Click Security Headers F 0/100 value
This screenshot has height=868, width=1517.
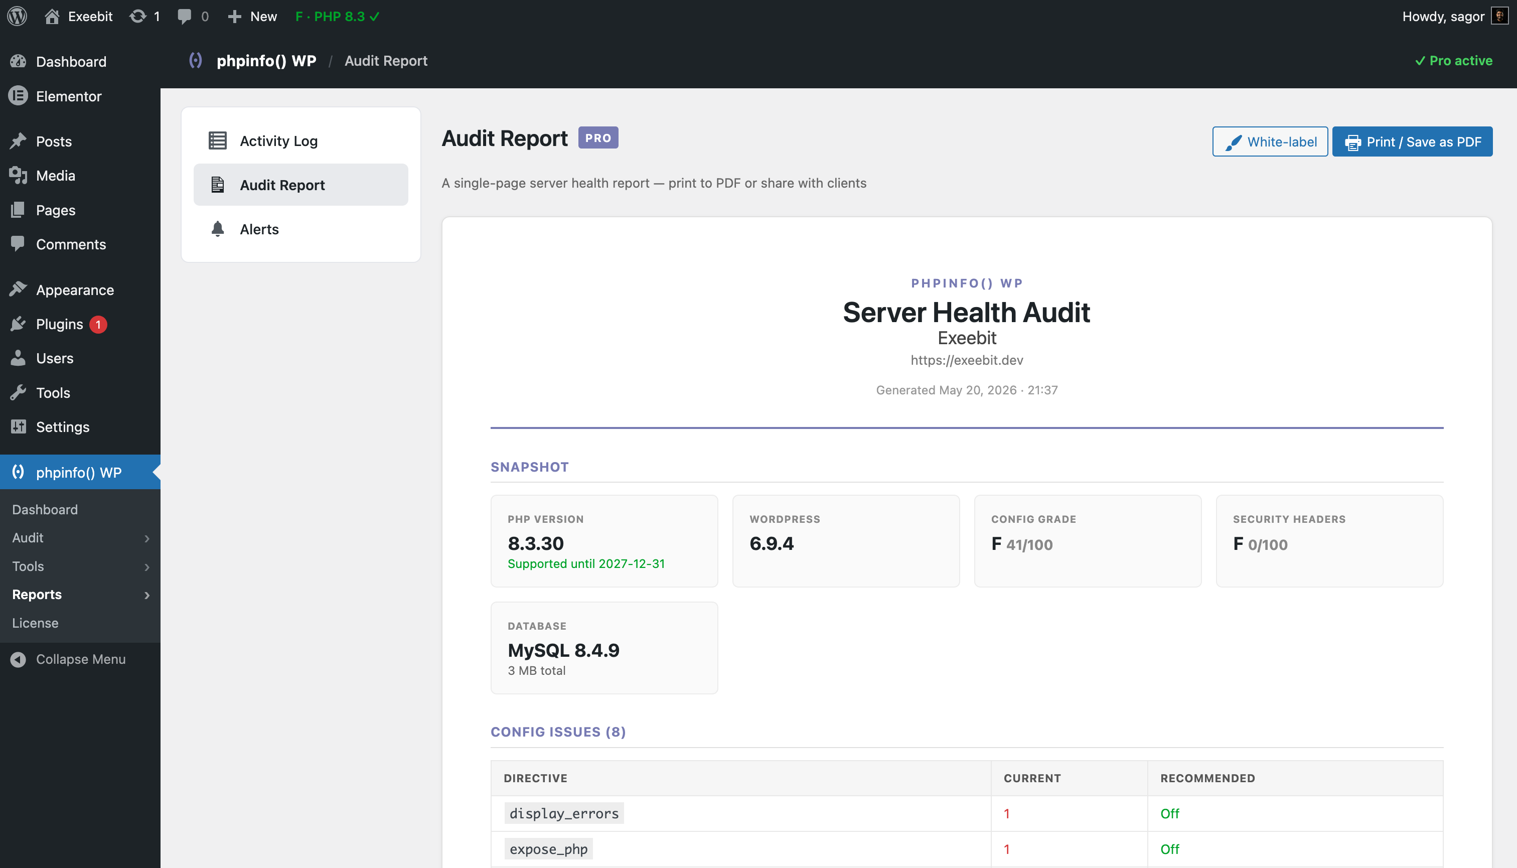(1261, 544)
